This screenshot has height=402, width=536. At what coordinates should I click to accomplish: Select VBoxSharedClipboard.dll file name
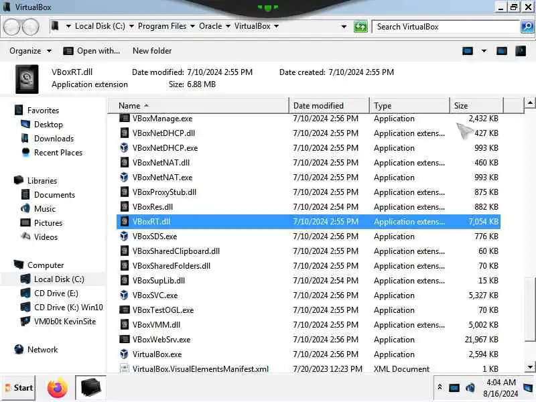176,251
